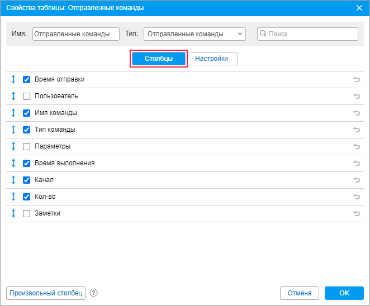Viewport: 370px width, 306px height.
Task: Click into the Имя table name field
Action: 75,34
